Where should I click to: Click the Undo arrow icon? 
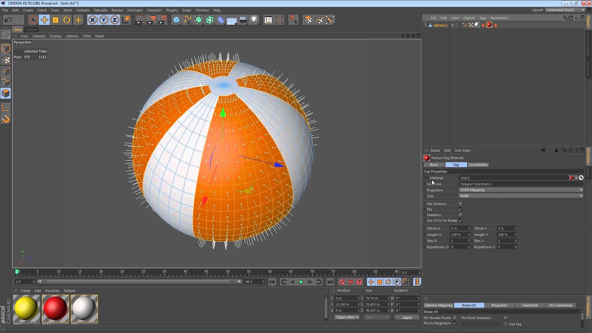click(x=8, y=20)
